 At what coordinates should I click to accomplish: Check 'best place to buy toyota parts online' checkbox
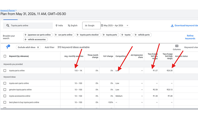click(5, 102)
